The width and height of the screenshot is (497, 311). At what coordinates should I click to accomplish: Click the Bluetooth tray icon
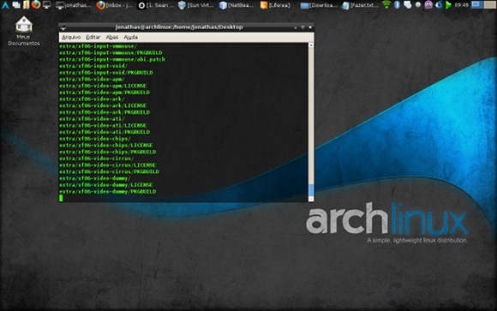pos(397,4)
